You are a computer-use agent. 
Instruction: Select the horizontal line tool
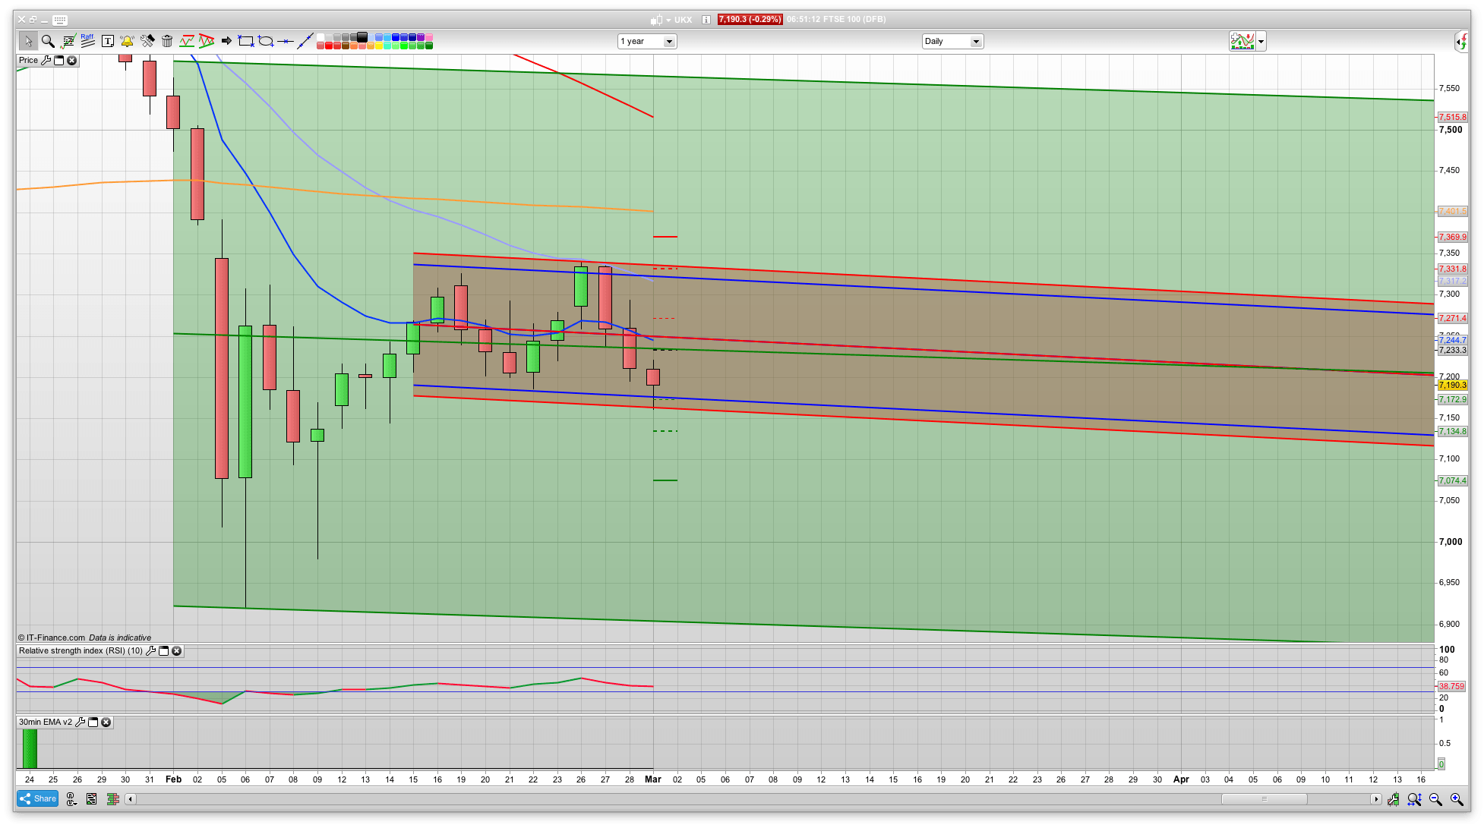[x=286, y=41]
